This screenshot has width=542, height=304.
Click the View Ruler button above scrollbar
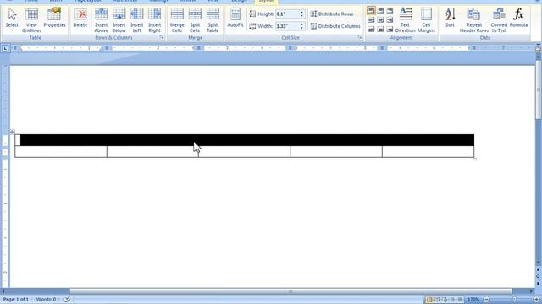[539, 48]
